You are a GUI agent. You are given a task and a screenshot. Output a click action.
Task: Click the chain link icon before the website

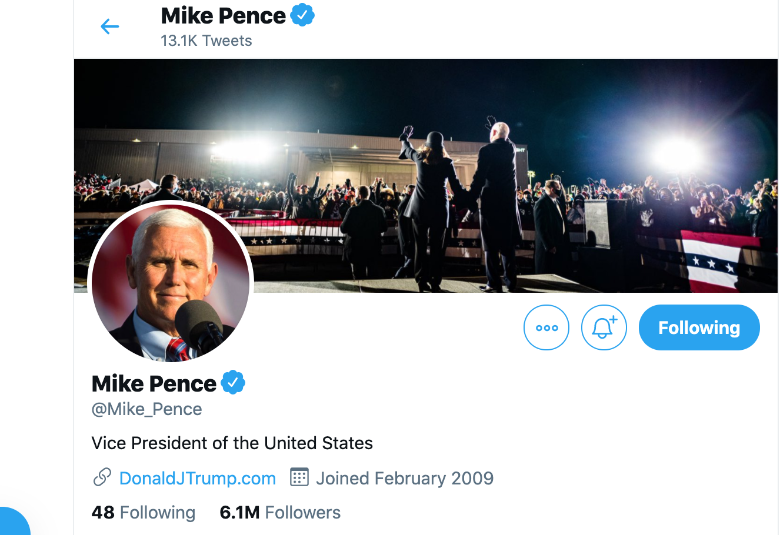(x=102, y=477)
